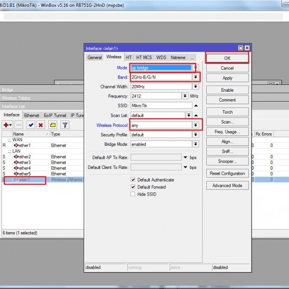Click the Frequency value field
289x289 pixels.
coord(156,96)
